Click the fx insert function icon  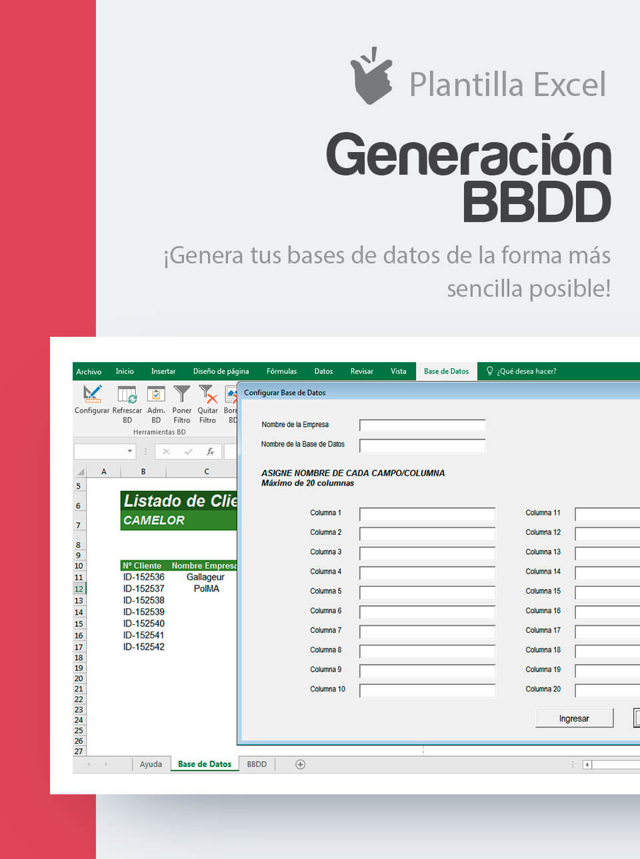tap(210, 452)
